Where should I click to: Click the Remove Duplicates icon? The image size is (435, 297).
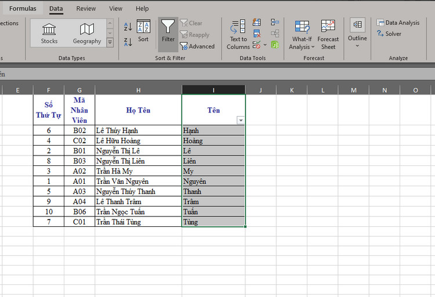tap(256, 34)
